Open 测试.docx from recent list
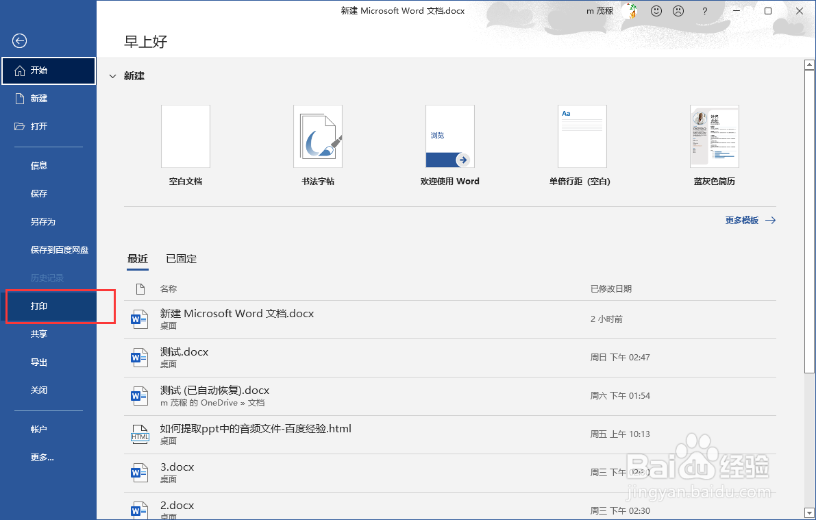Viewport: 816px width, 520px height. 450,358
